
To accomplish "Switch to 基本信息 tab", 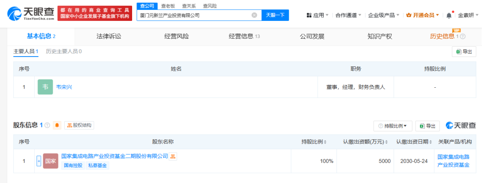I will pos(41,37).
